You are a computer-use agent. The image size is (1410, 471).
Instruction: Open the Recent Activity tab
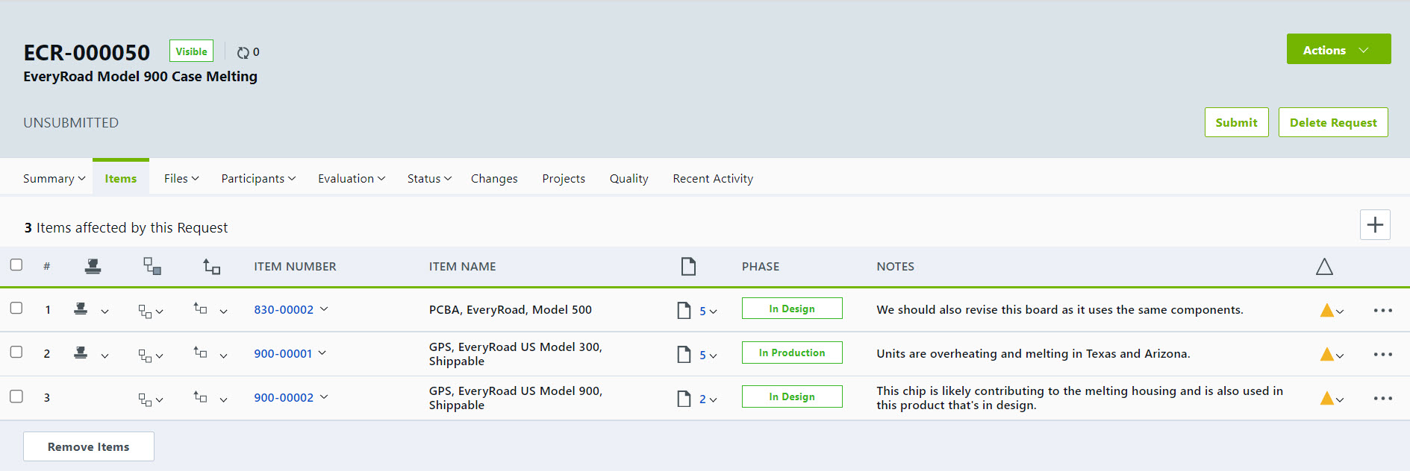[712, 179]
